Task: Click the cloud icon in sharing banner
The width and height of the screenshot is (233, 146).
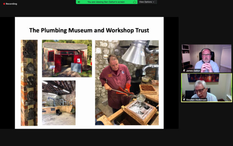Action: click(x=134, y=2)
